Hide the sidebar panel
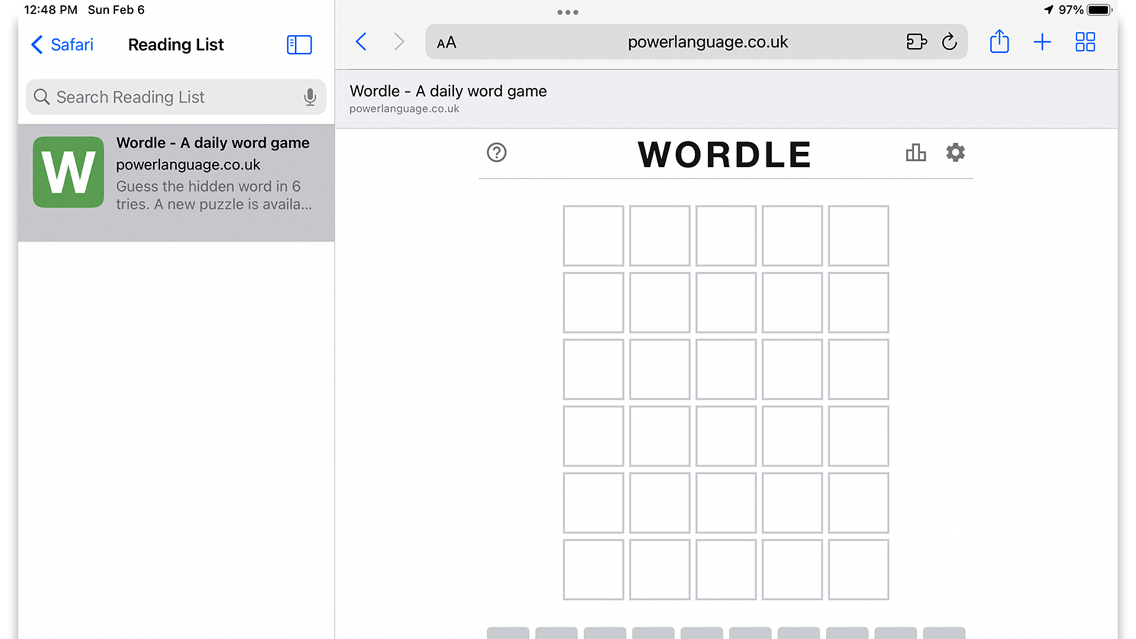Image resolution: width=1136 pixels, height=639 pixels. 299,44
